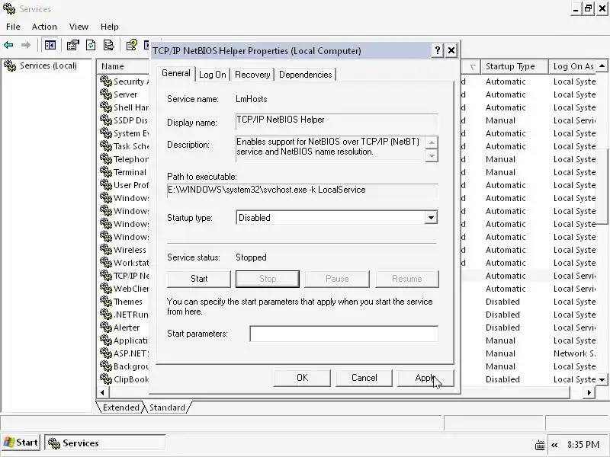Image resolution: width=610 pixels, height=457 pixels.
Task: Click the keyboard icon in the system tray
Action: [540, 445]
